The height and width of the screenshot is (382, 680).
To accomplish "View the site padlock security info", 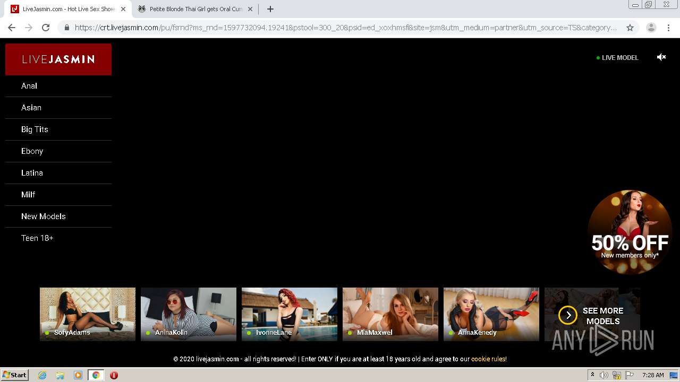I will click(67, 28).
